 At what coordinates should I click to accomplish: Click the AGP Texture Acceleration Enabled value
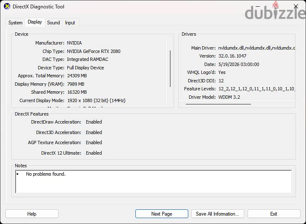[x=94, y=142]
